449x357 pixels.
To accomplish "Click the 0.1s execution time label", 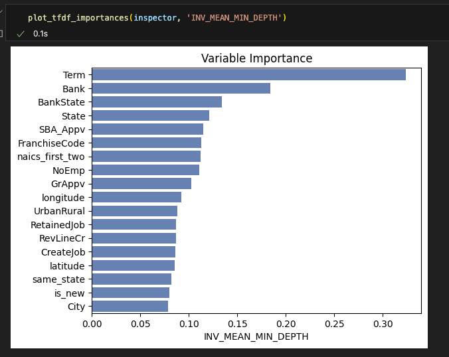I will [41, 33].
